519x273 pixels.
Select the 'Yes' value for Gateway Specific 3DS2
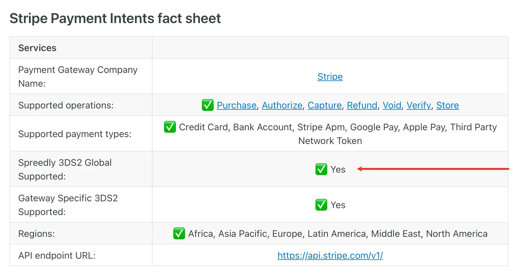pyautogui.click(x=338, y=205)
